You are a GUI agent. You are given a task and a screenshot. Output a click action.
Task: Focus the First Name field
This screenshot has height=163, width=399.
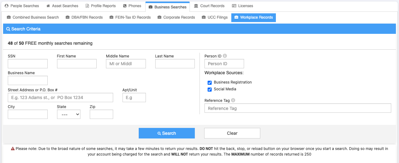pyautogui.click(x=77, y=64)
